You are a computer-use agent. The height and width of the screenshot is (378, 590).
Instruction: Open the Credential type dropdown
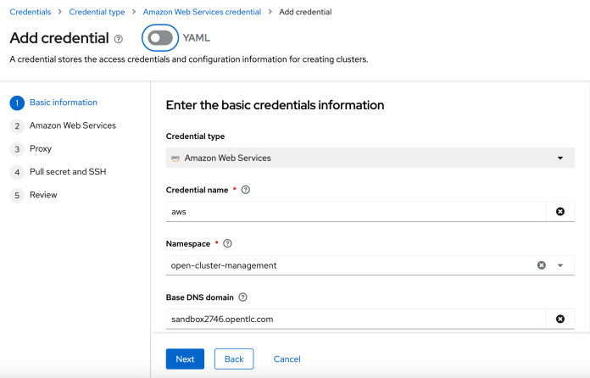(x=370, y=158)
